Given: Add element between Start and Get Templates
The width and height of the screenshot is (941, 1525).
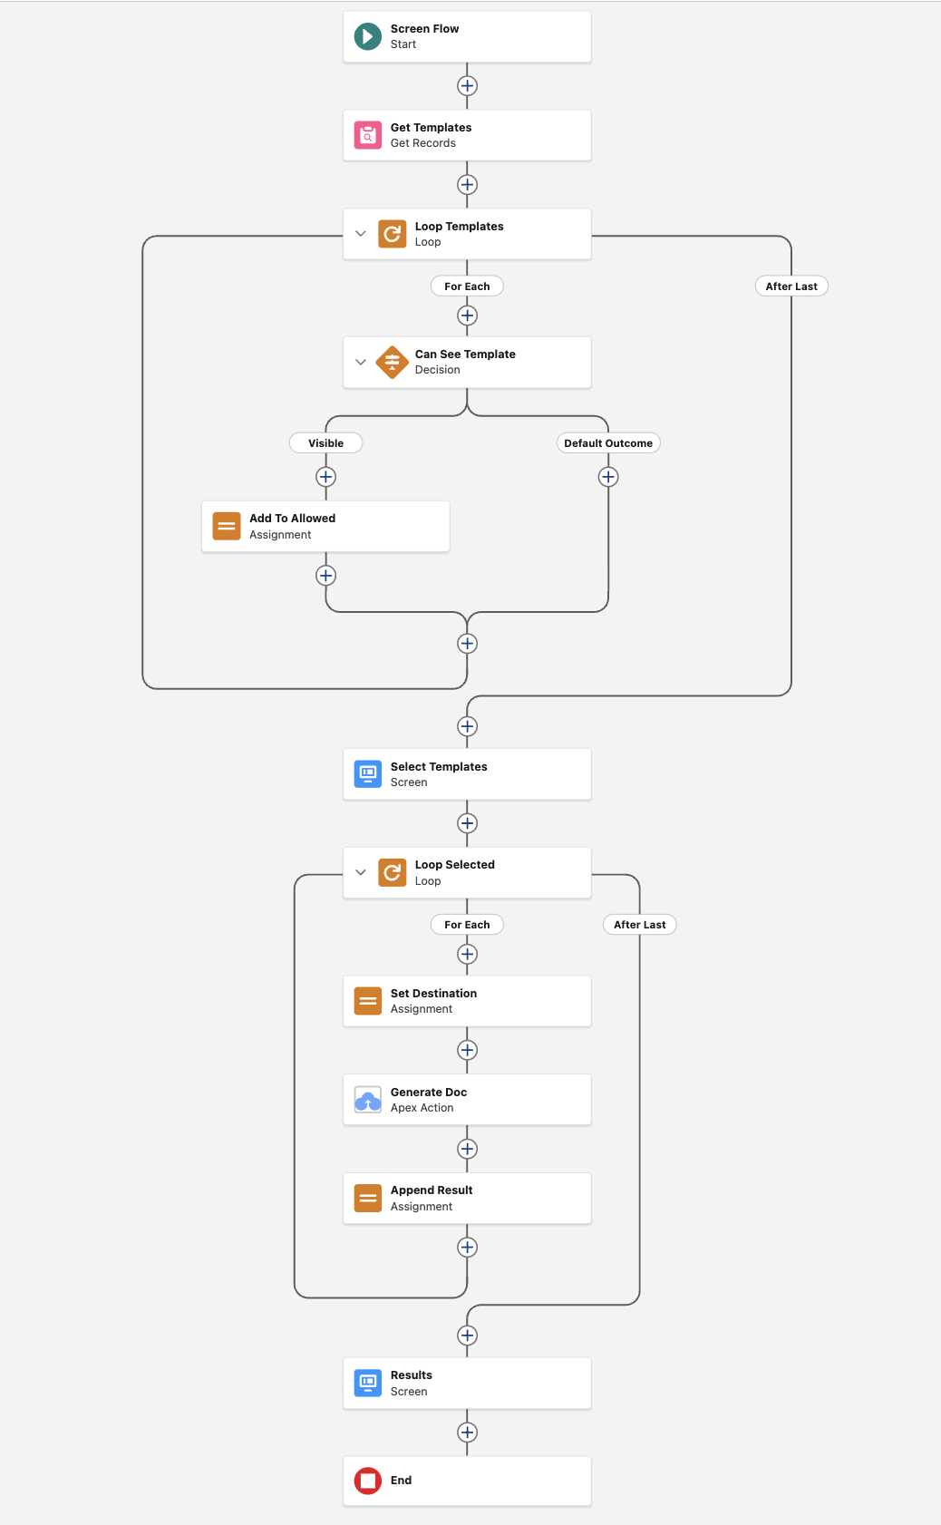Looking at the screenshot, I should 467,86.
